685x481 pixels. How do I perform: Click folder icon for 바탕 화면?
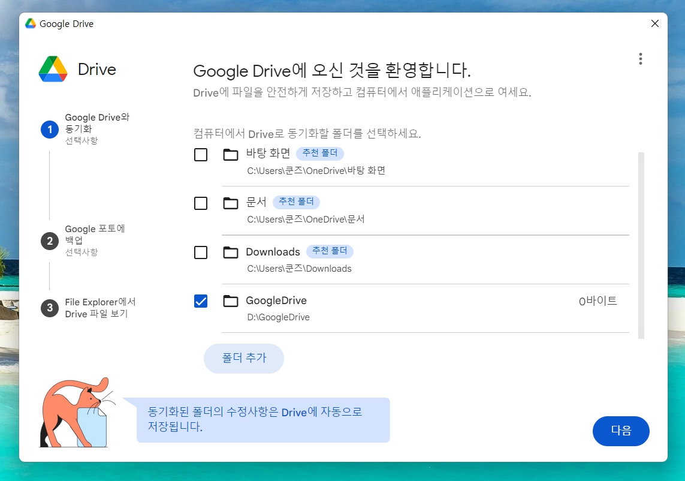coord(231,154)
